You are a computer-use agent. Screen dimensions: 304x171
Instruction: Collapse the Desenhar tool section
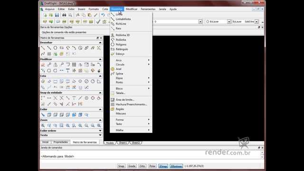pos(100,42)
